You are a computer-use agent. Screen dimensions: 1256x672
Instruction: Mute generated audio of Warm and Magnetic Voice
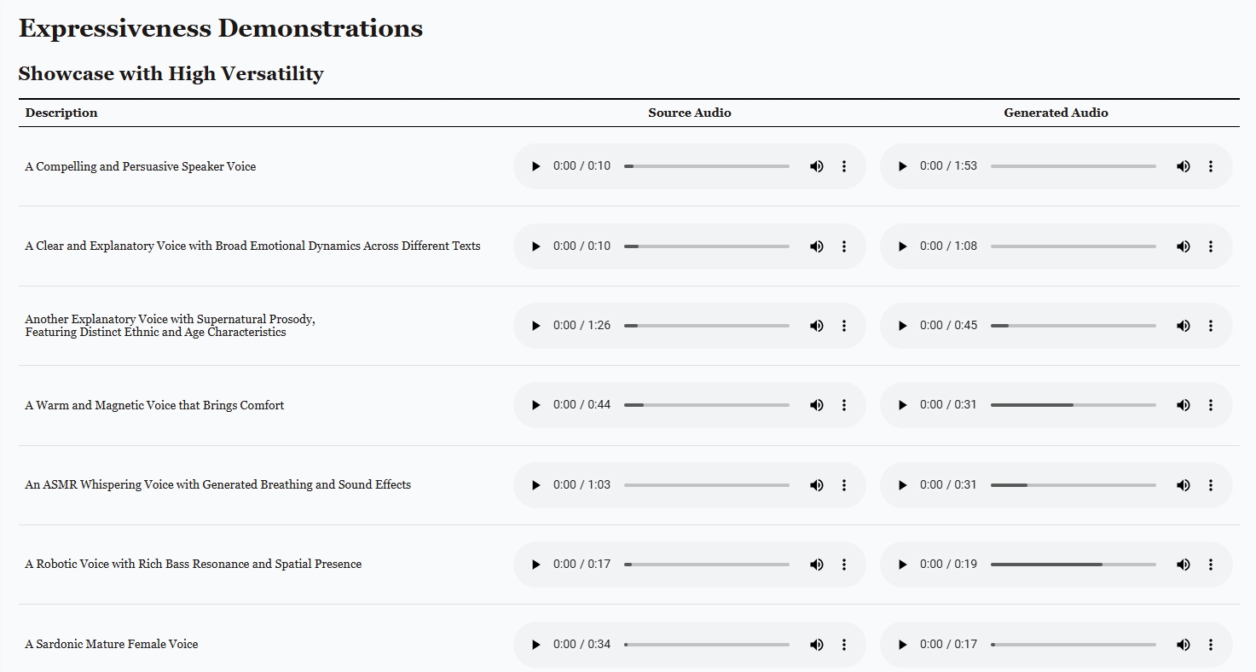pos(1183,405)
